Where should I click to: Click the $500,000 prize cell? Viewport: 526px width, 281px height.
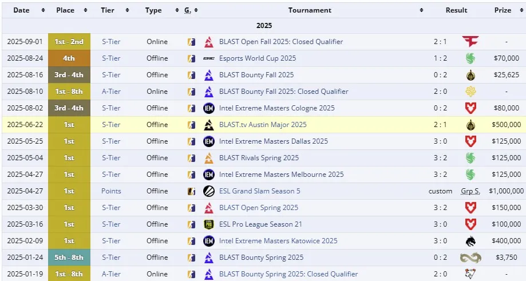pyautogui.click(x=506, y=125)
